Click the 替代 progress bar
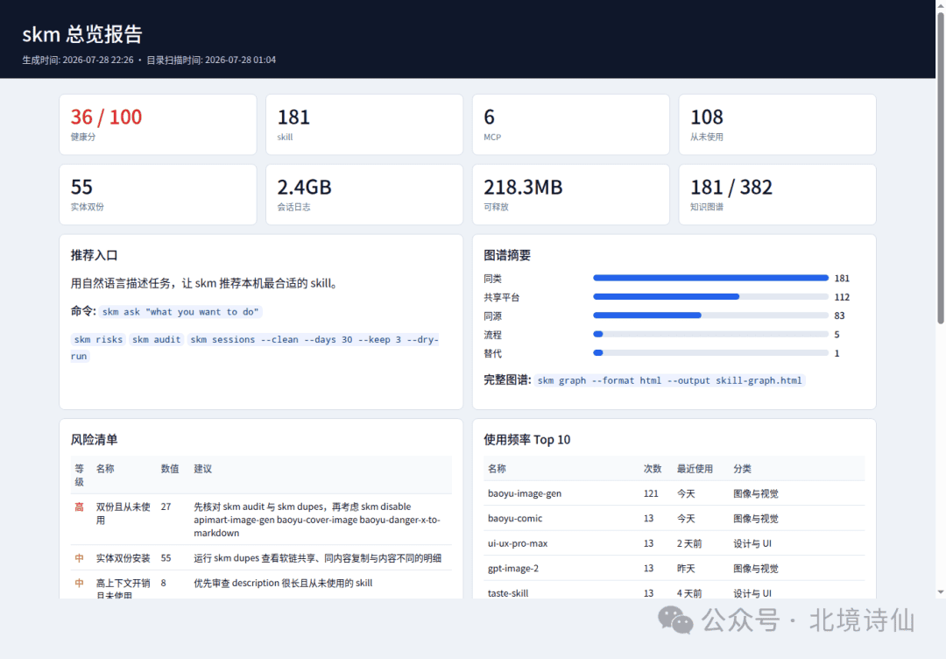 click(x=710, y=353)
